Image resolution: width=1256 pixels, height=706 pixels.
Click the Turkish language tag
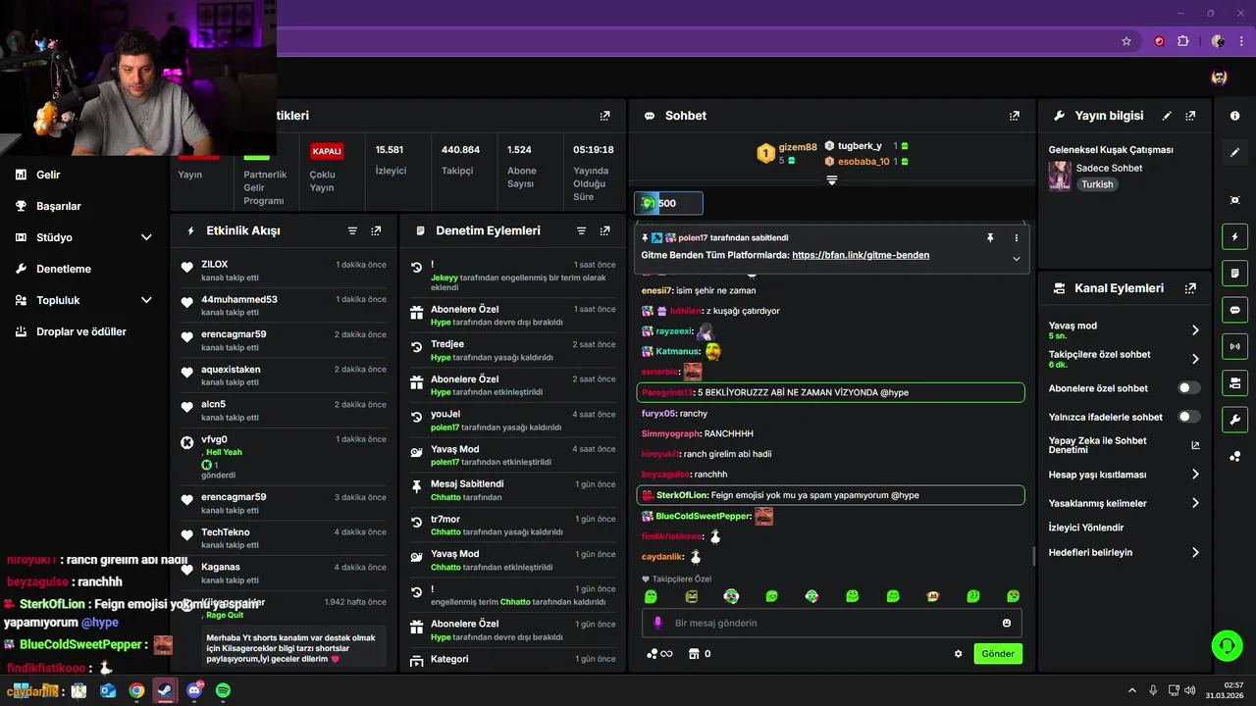tap(1097, 184)
